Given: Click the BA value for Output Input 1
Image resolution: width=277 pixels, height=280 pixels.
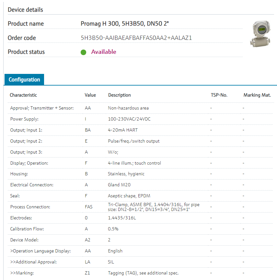Looking at the screenshot, I should point(87,130).
